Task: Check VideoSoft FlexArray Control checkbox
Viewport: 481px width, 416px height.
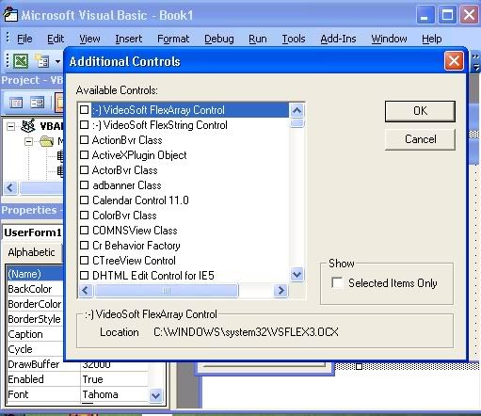Action: [84, 109]
